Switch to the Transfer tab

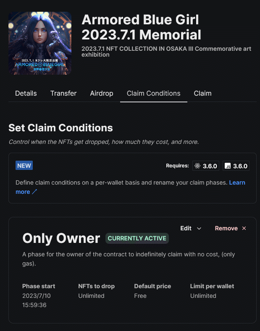[x=63, y=93]
